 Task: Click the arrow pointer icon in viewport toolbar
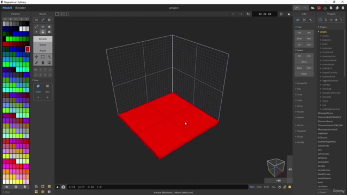point(57,14)
